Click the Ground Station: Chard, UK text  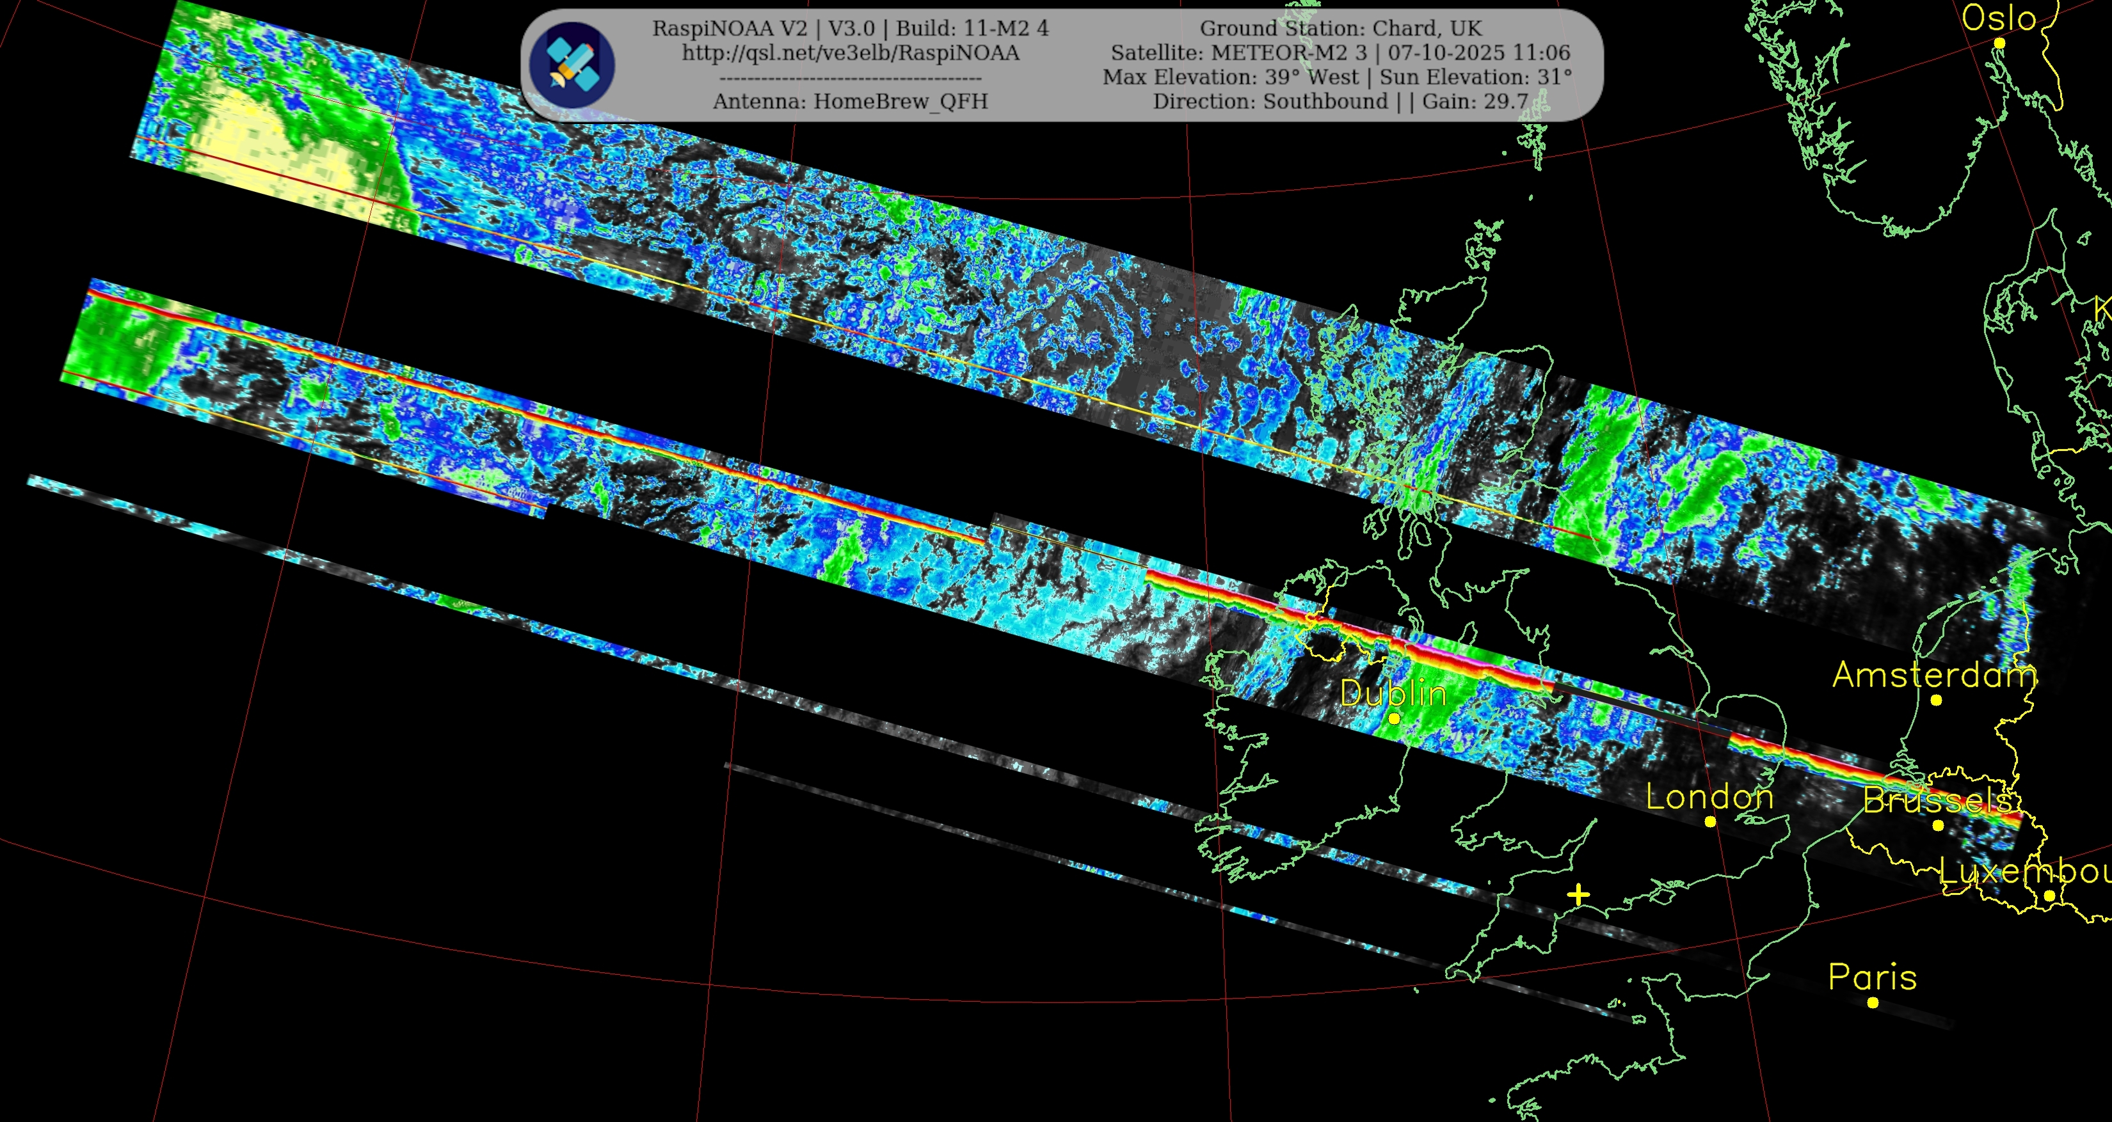(1341, 29)
